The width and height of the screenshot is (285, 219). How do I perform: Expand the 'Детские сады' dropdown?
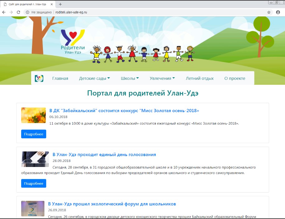(x=94, y=78)
